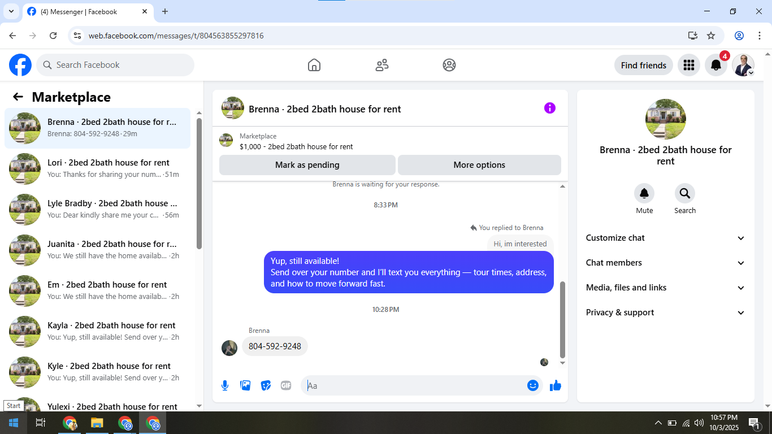The height and width of the screenshot is (434, 772).
Task: Open Task View on the taskbar
Action: click(x=41, y=423)
